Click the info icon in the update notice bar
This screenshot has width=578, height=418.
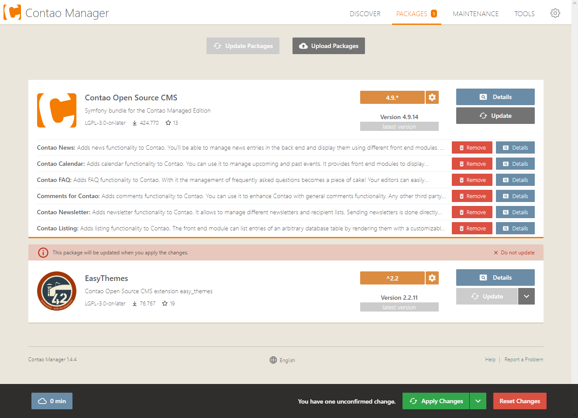pyautogui.click(x=43, y=253)
